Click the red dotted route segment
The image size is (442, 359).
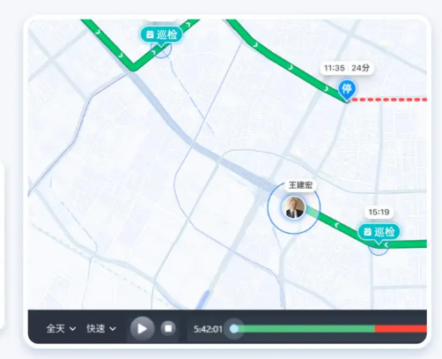pyautogui.click(x=389, y=100)
